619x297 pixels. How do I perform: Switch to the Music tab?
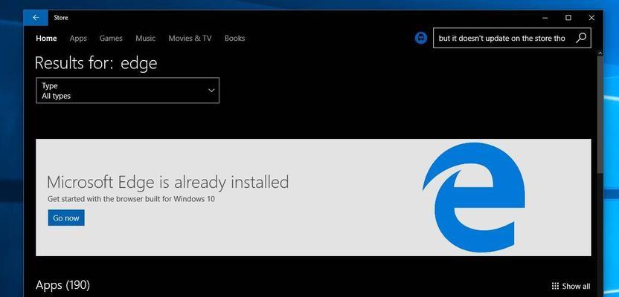(x=145, y=38)
